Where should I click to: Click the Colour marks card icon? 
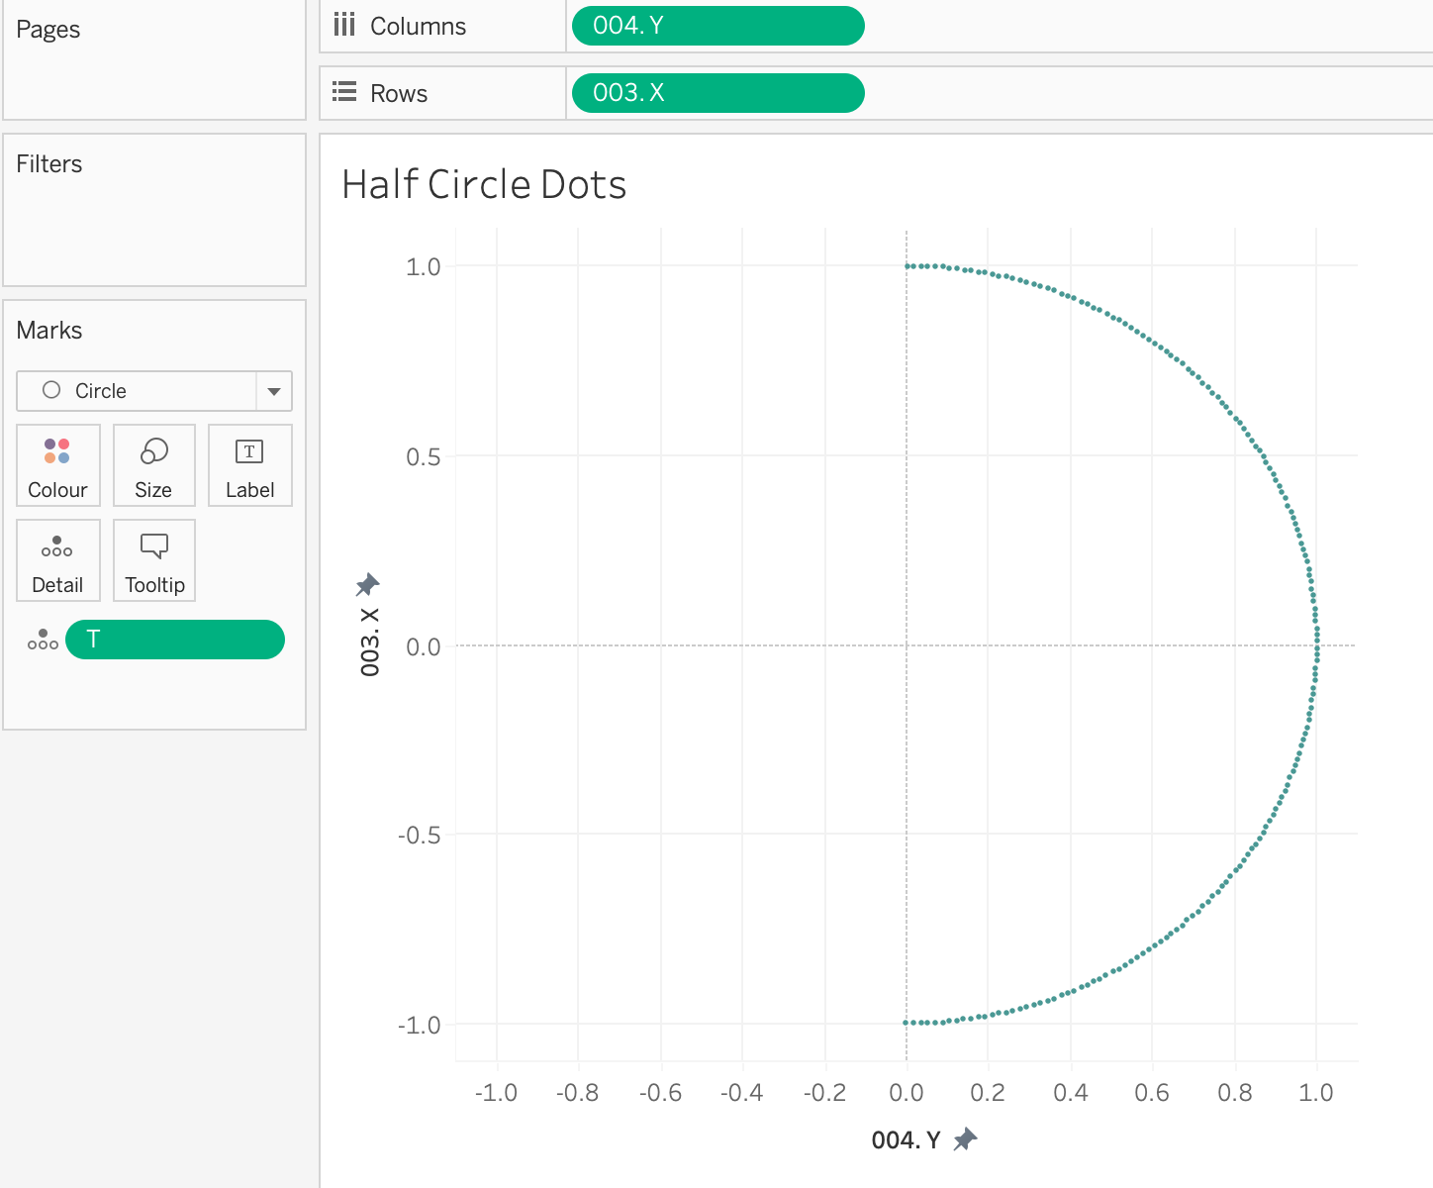point(57,452)
